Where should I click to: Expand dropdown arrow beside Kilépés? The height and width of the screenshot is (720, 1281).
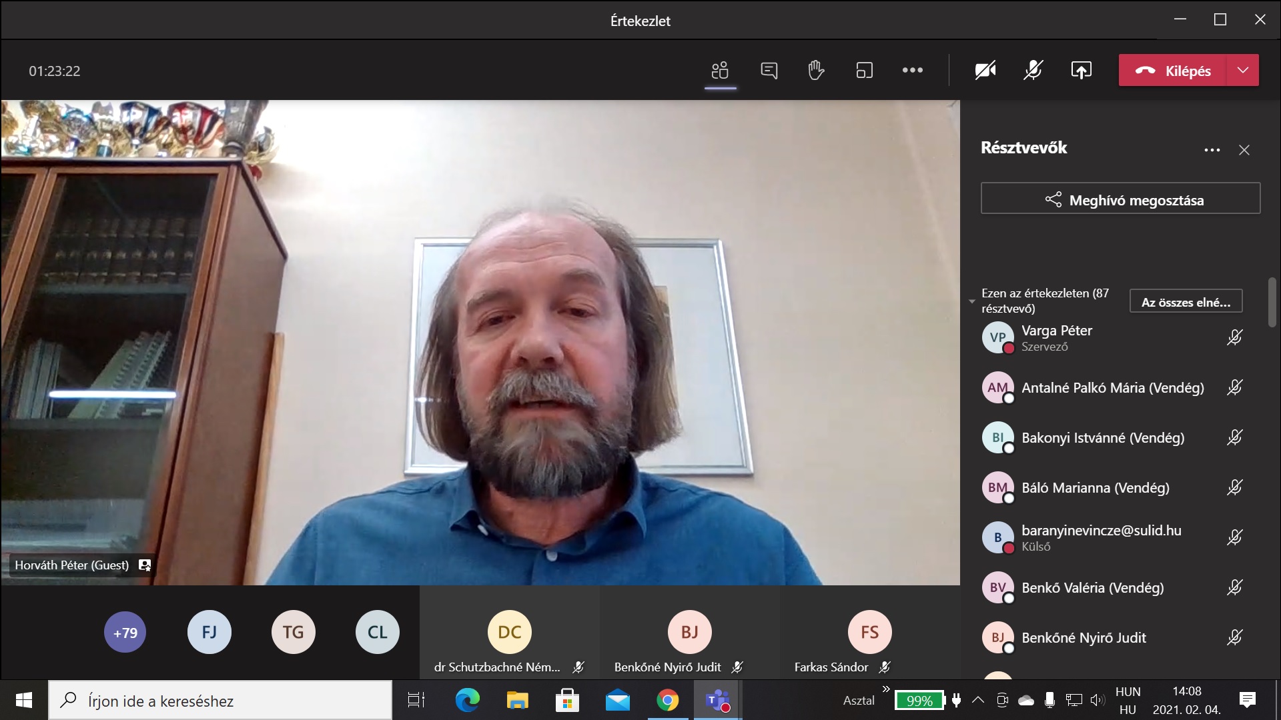(1242, 70)
